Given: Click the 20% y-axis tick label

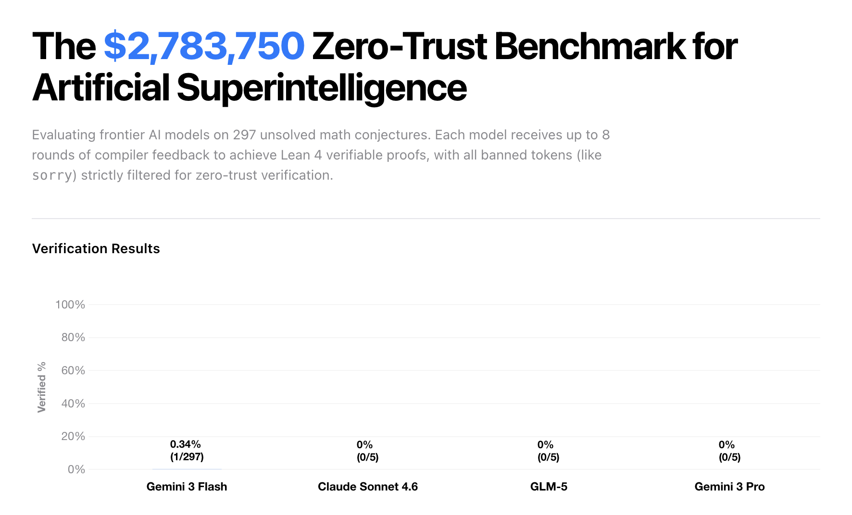Looking at the screenshot, I should point(73,436).
